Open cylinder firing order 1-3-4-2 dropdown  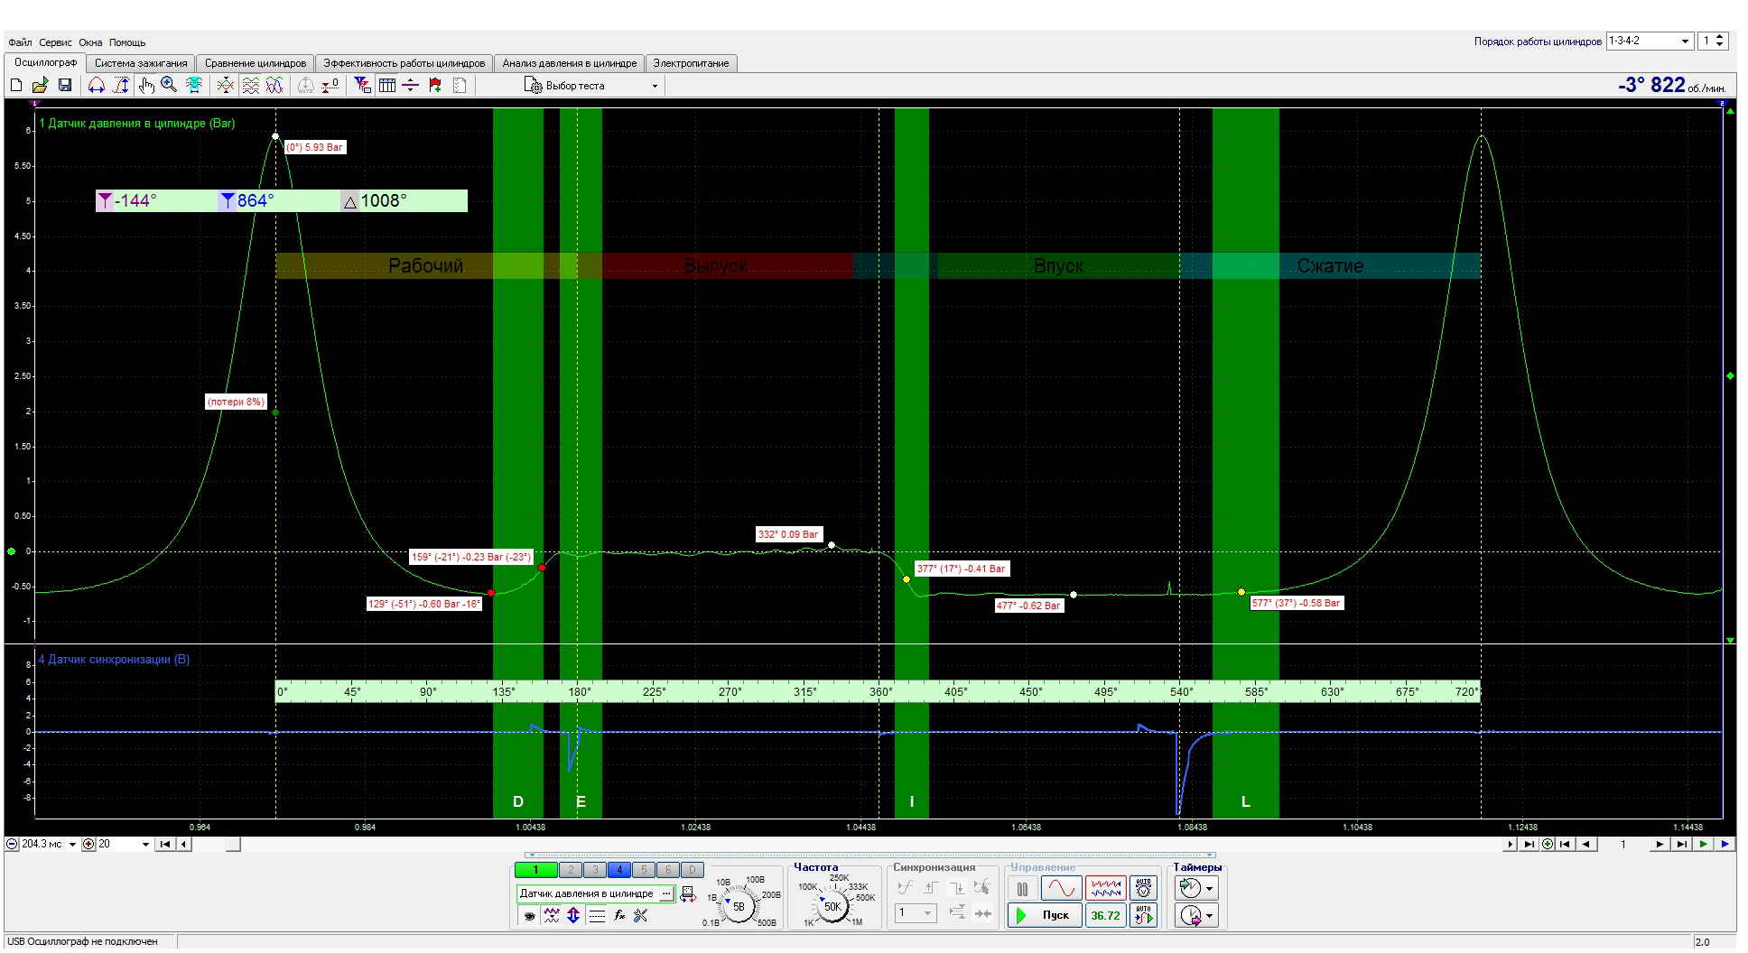point(1650,42)
